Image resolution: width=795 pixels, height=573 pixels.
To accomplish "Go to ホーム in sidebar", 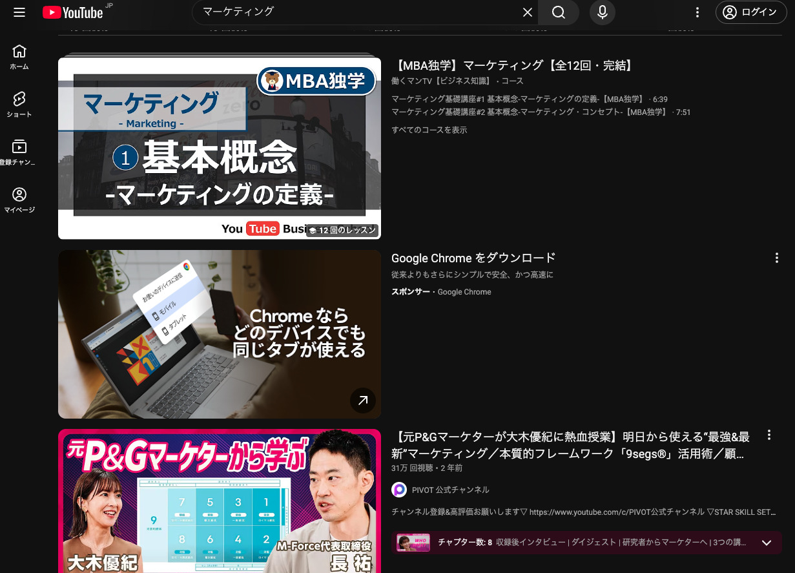I will 19,57.
